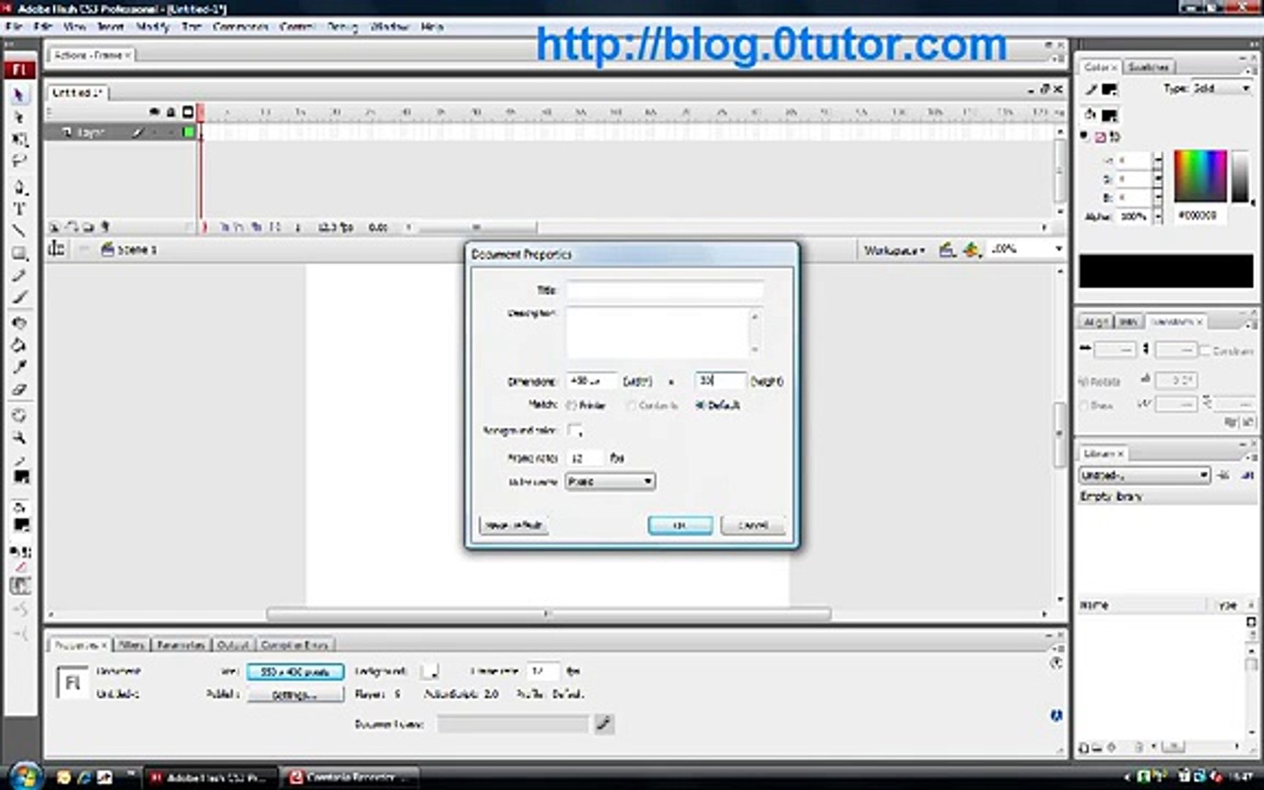Open the Windows Start menu
Screen dimensions: 1264x790
(x=25, y=776)
